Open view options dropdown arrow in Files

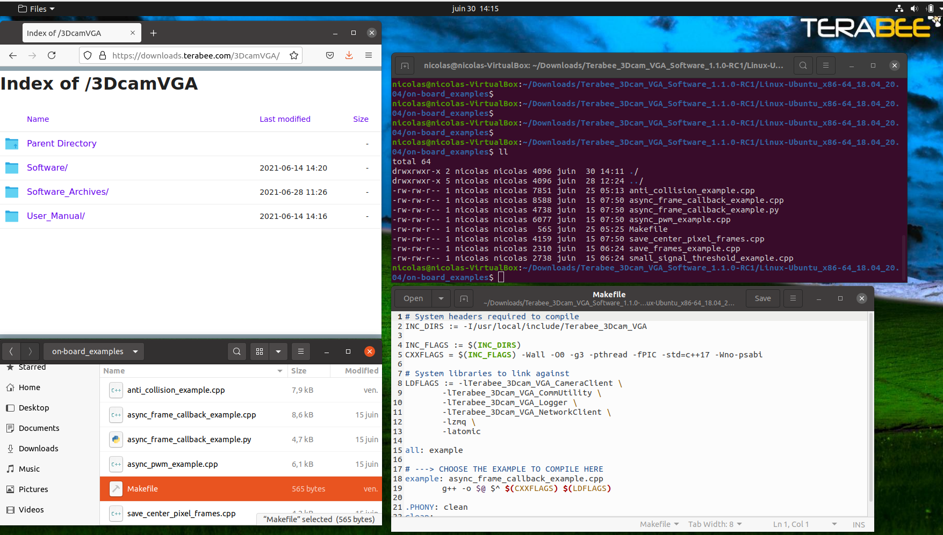click(278, 351)
